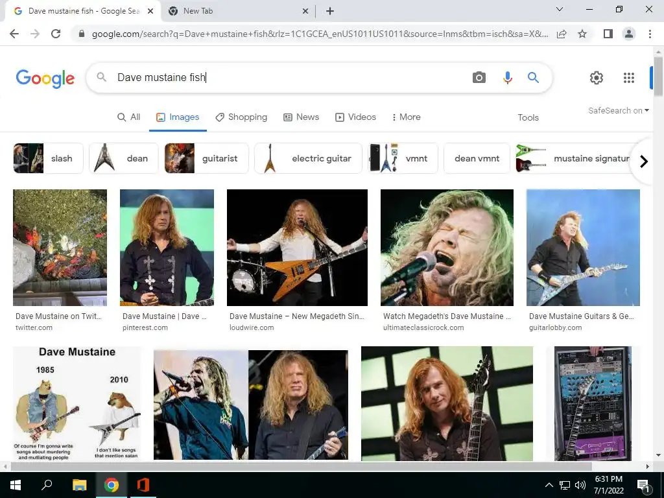664x498 pixels.
Task: Close the Dave mustaine fish tab
Action: pyautogui.click(x=150, y=11)
